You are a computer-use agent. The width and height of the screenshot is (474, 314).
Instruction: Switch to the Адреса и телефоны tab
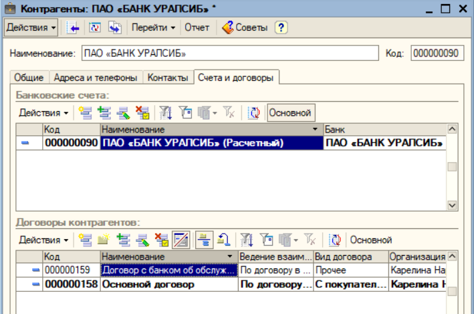point(96,78)
